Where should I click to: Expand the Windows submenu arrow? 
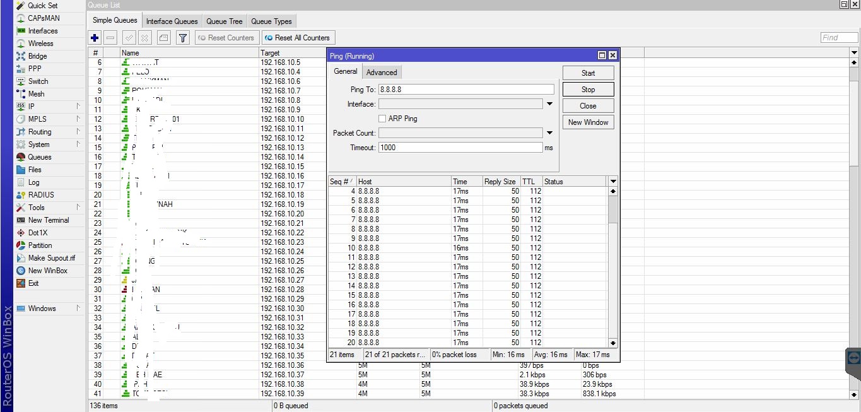[79, 309]
